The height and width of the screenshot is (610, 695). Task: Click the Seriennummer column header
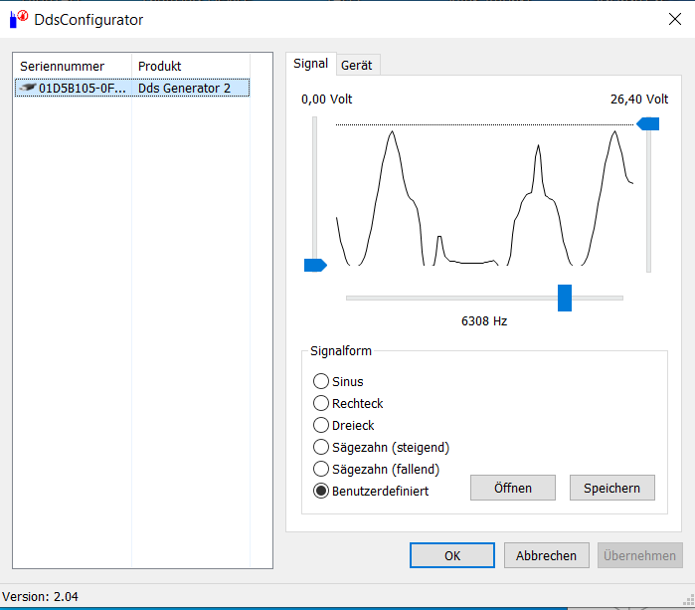pos(62,67)
